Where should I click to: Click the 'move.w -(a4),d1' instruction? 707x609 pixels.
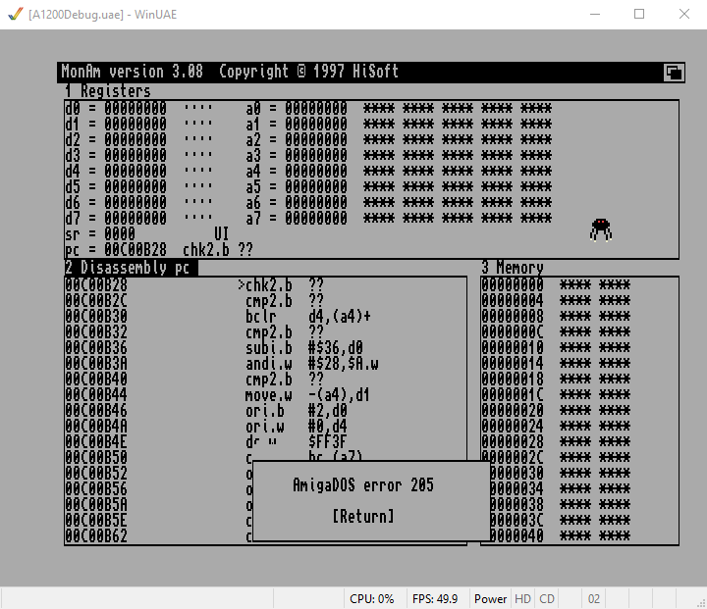tap(308, 395)
